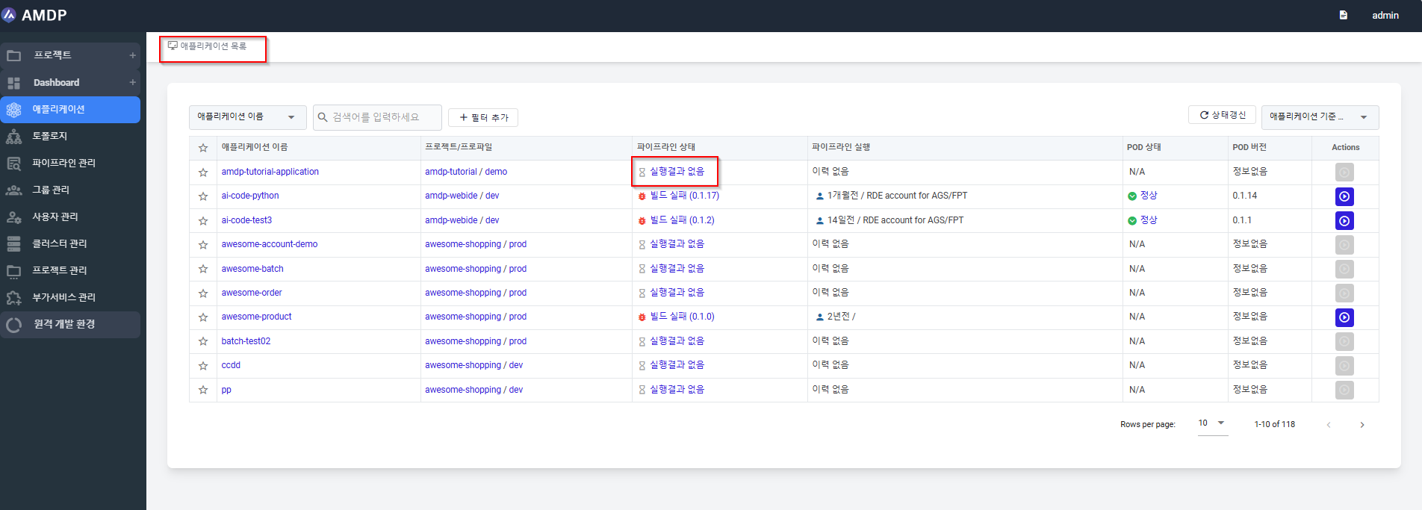Click disabled action icon for awesome-batch
Viewport: 1422px width, 510px height.
pyautogui.click(x=1344, y=269)
